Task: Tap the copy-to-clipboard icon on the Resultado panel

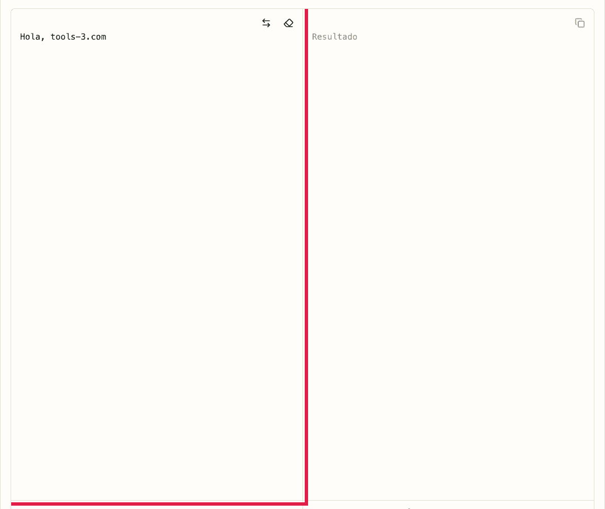Action: pyautogui.click(x=580, y=23)
